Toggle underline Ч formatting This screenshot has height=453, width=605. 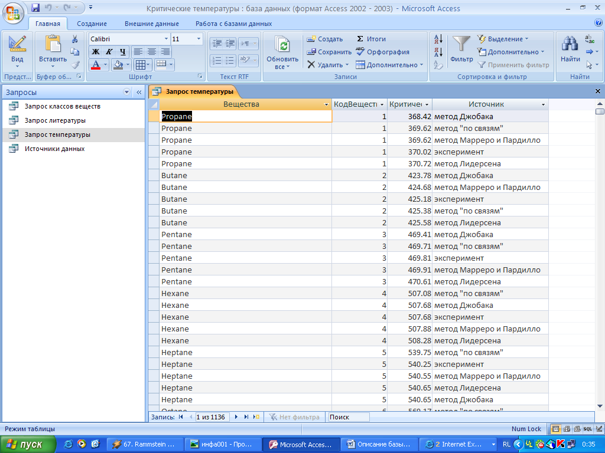click(122, 52)
